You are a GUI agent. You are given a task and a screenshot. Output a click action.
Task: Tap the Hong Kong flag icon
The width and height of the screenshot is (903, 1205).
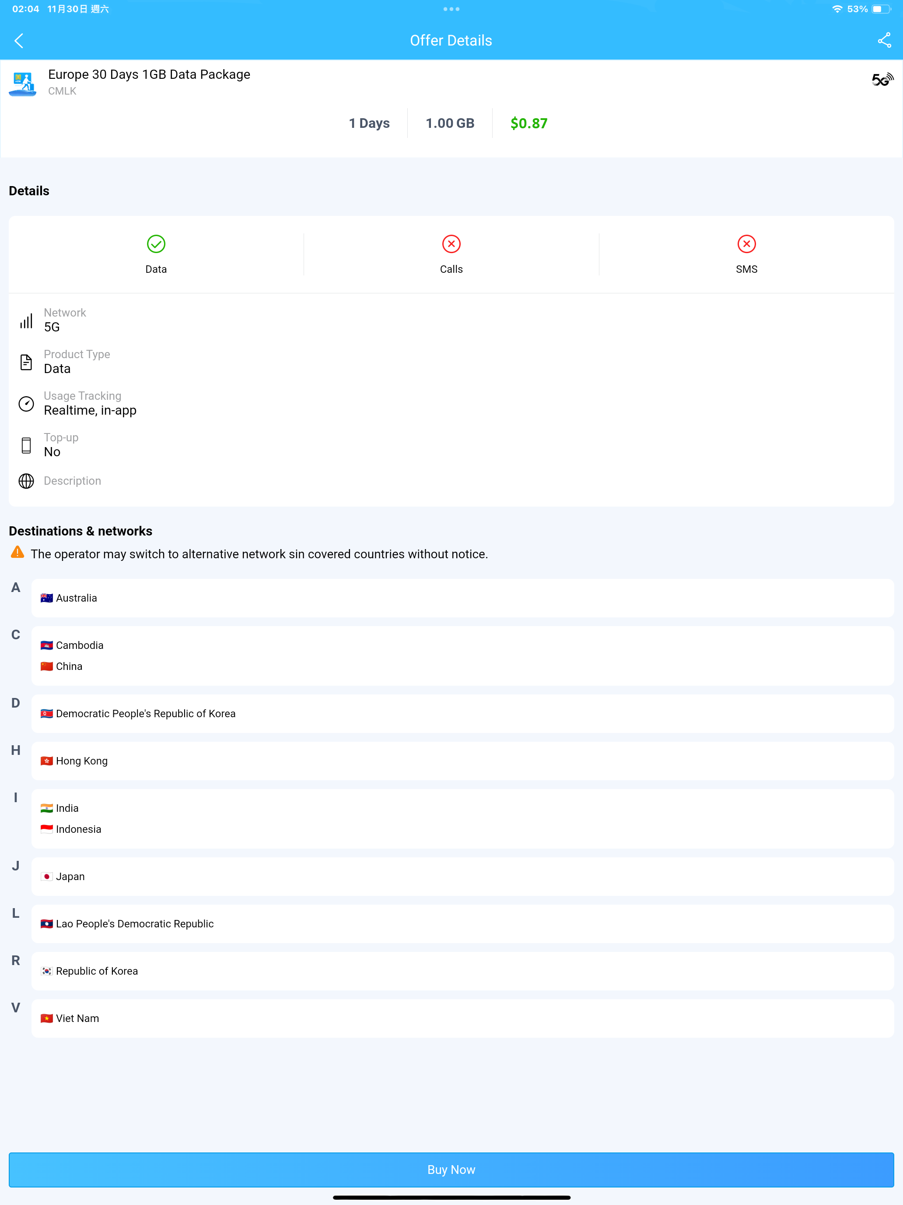(x=47, y=761)
